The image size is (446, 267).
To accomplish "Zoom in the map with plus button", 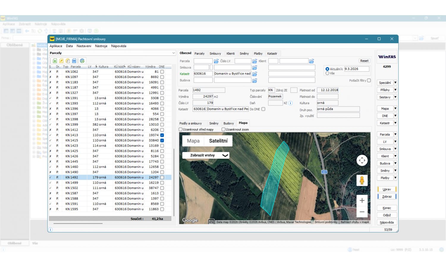I will pyautogui.click(x=362, y=201).
